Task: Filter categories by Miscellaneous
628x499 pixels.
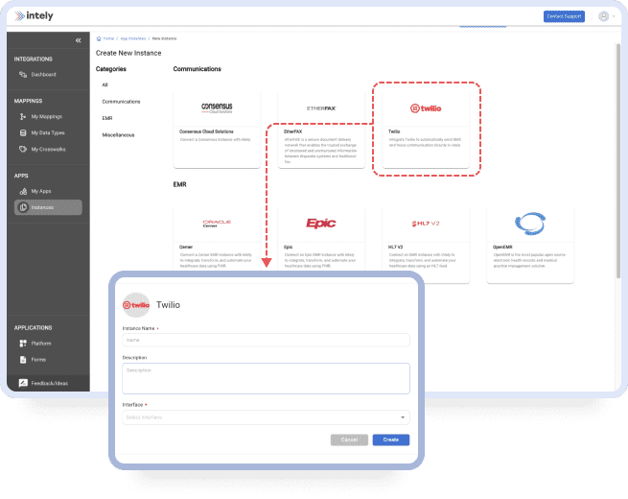Action: 118,135
